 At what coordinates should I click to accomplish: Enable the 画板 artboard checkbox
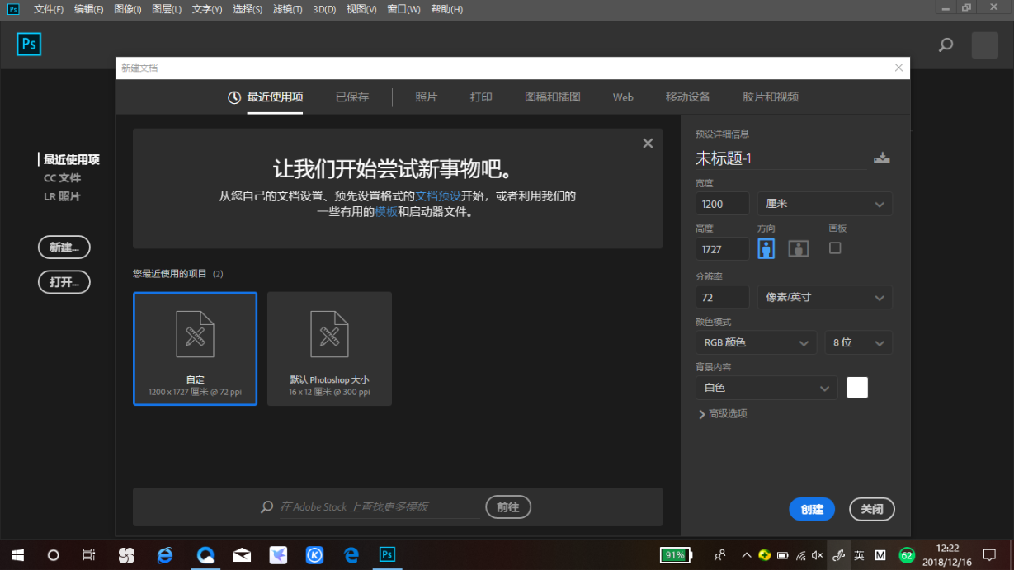835,247
